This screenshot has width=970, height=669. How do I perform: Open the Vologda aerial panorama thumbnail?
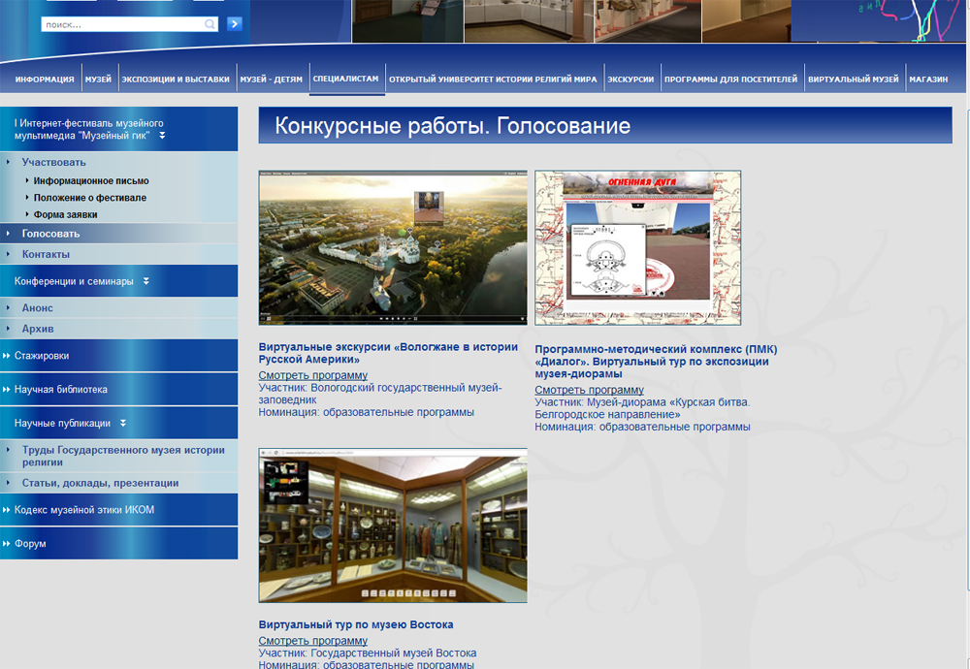click(x=393, y=247)
